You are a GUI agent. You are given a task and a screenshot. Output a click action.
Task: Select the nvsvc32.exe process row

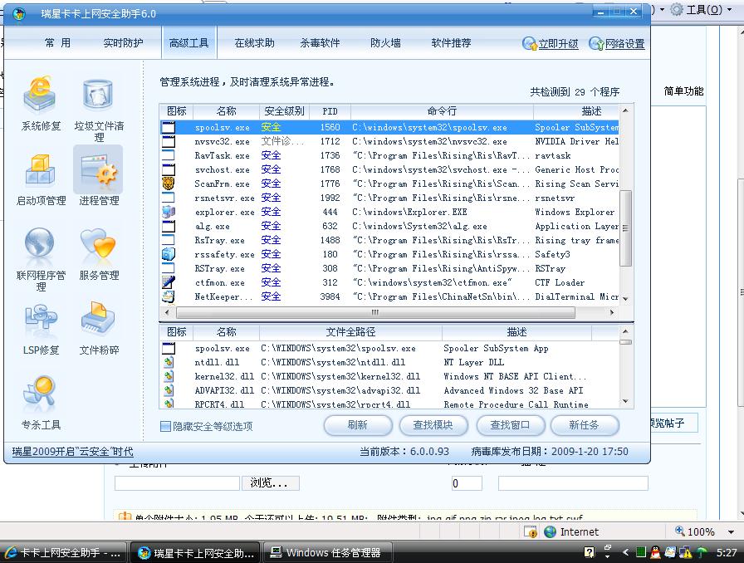tap(389, 141)
